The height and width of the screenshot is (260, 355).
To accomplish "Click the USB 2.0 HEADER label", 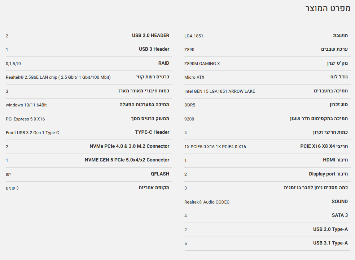I will pyautogui.click(x=150, y=36).
